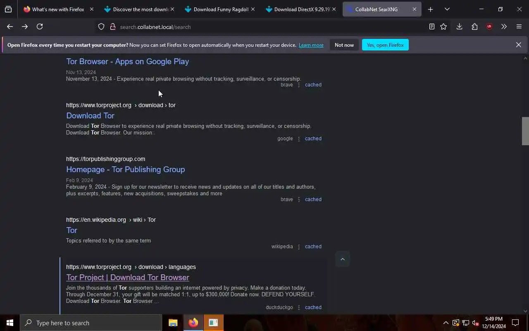Click the page vertical scrollbar thumb
The image size is (529, 331).
click(525, 131)
